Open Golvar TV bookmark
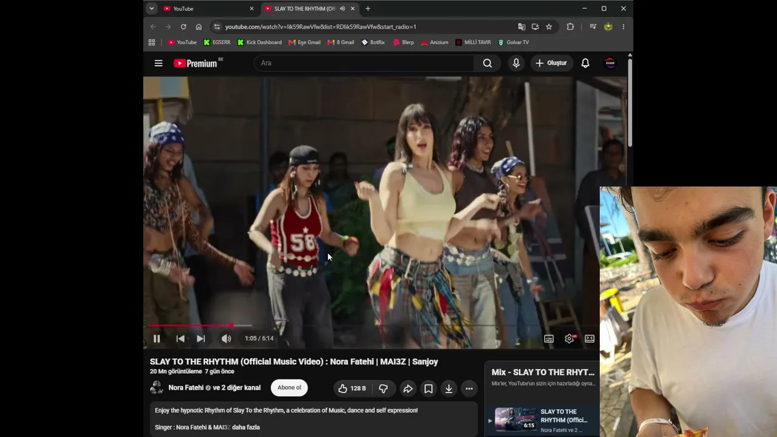This screenshot has width=777, height=437. tap(513, 42)
